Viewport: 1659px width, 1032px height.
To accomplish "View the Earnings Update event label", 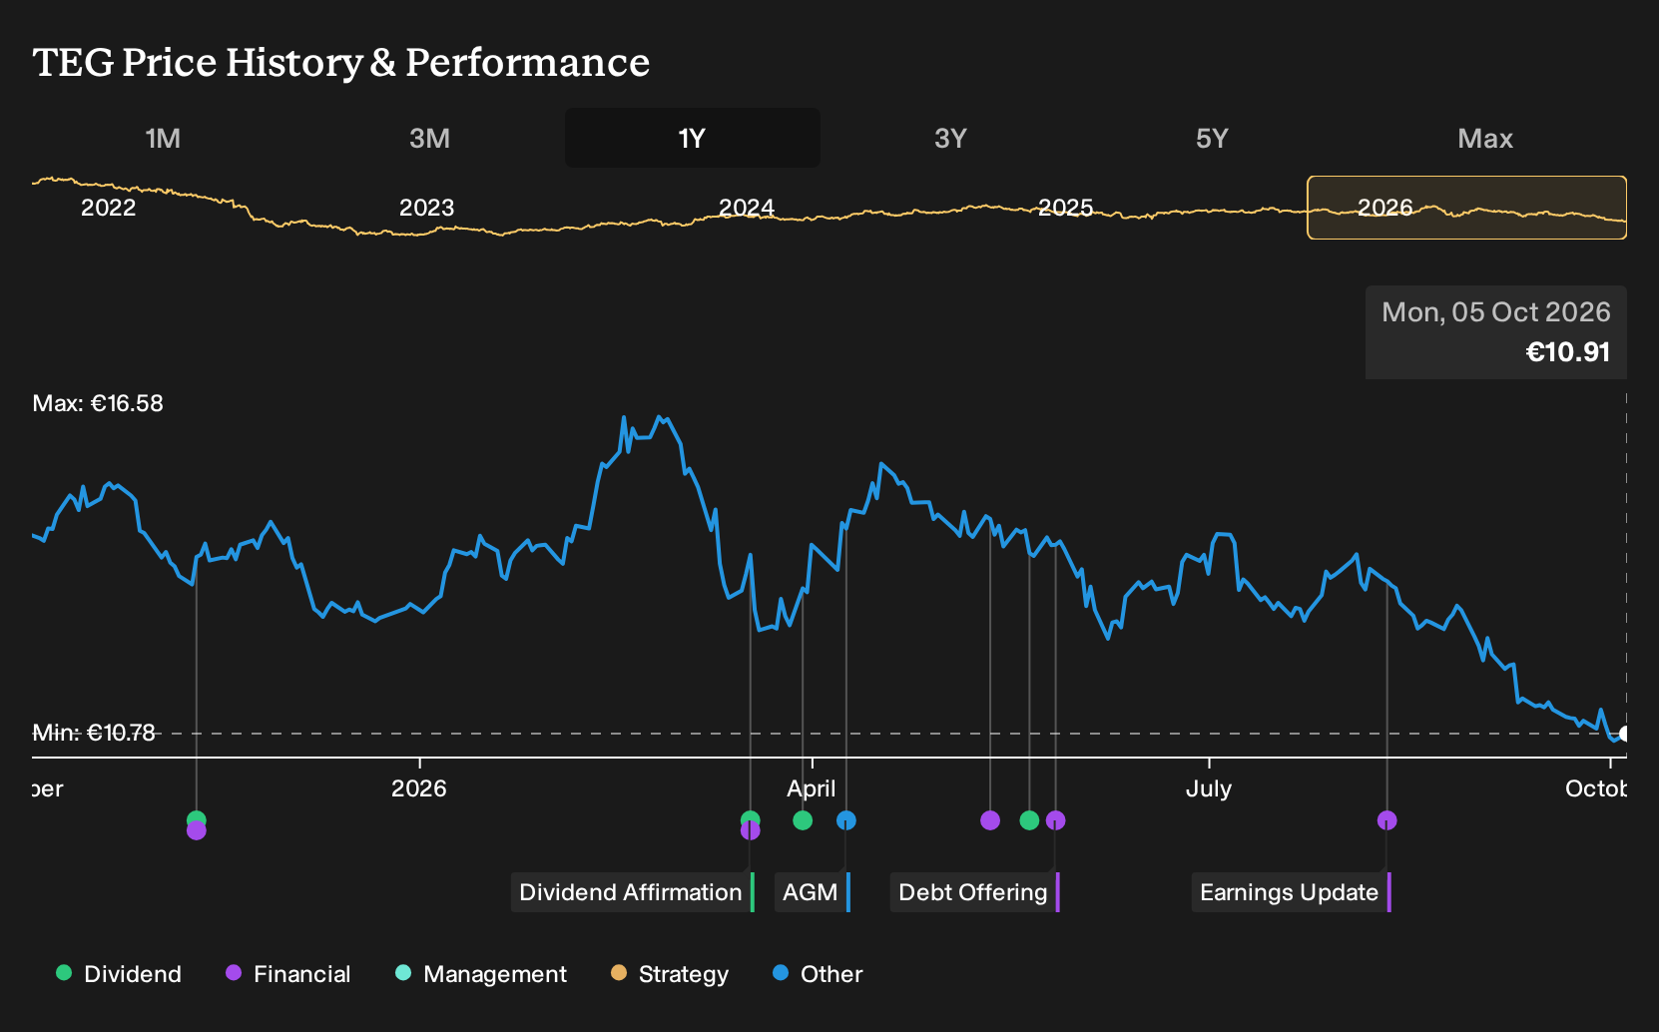I will click(1292, 892).
